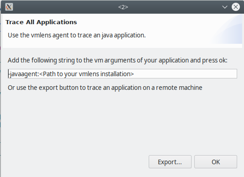Screen dimensions: 244x177
Task: Click the "Or use the export button" hint text
Action: coord(105,88)
